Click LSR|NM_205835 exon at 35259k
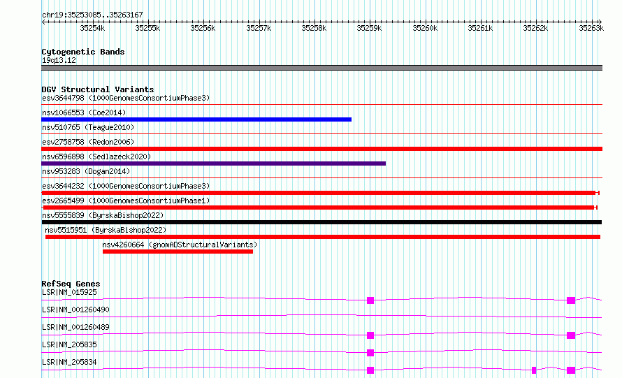 (x=370, y=353)
